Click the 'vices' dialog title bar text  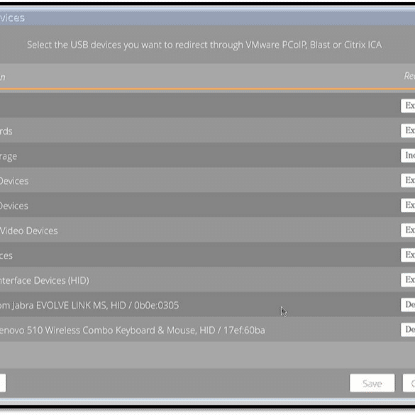[12, 18]
